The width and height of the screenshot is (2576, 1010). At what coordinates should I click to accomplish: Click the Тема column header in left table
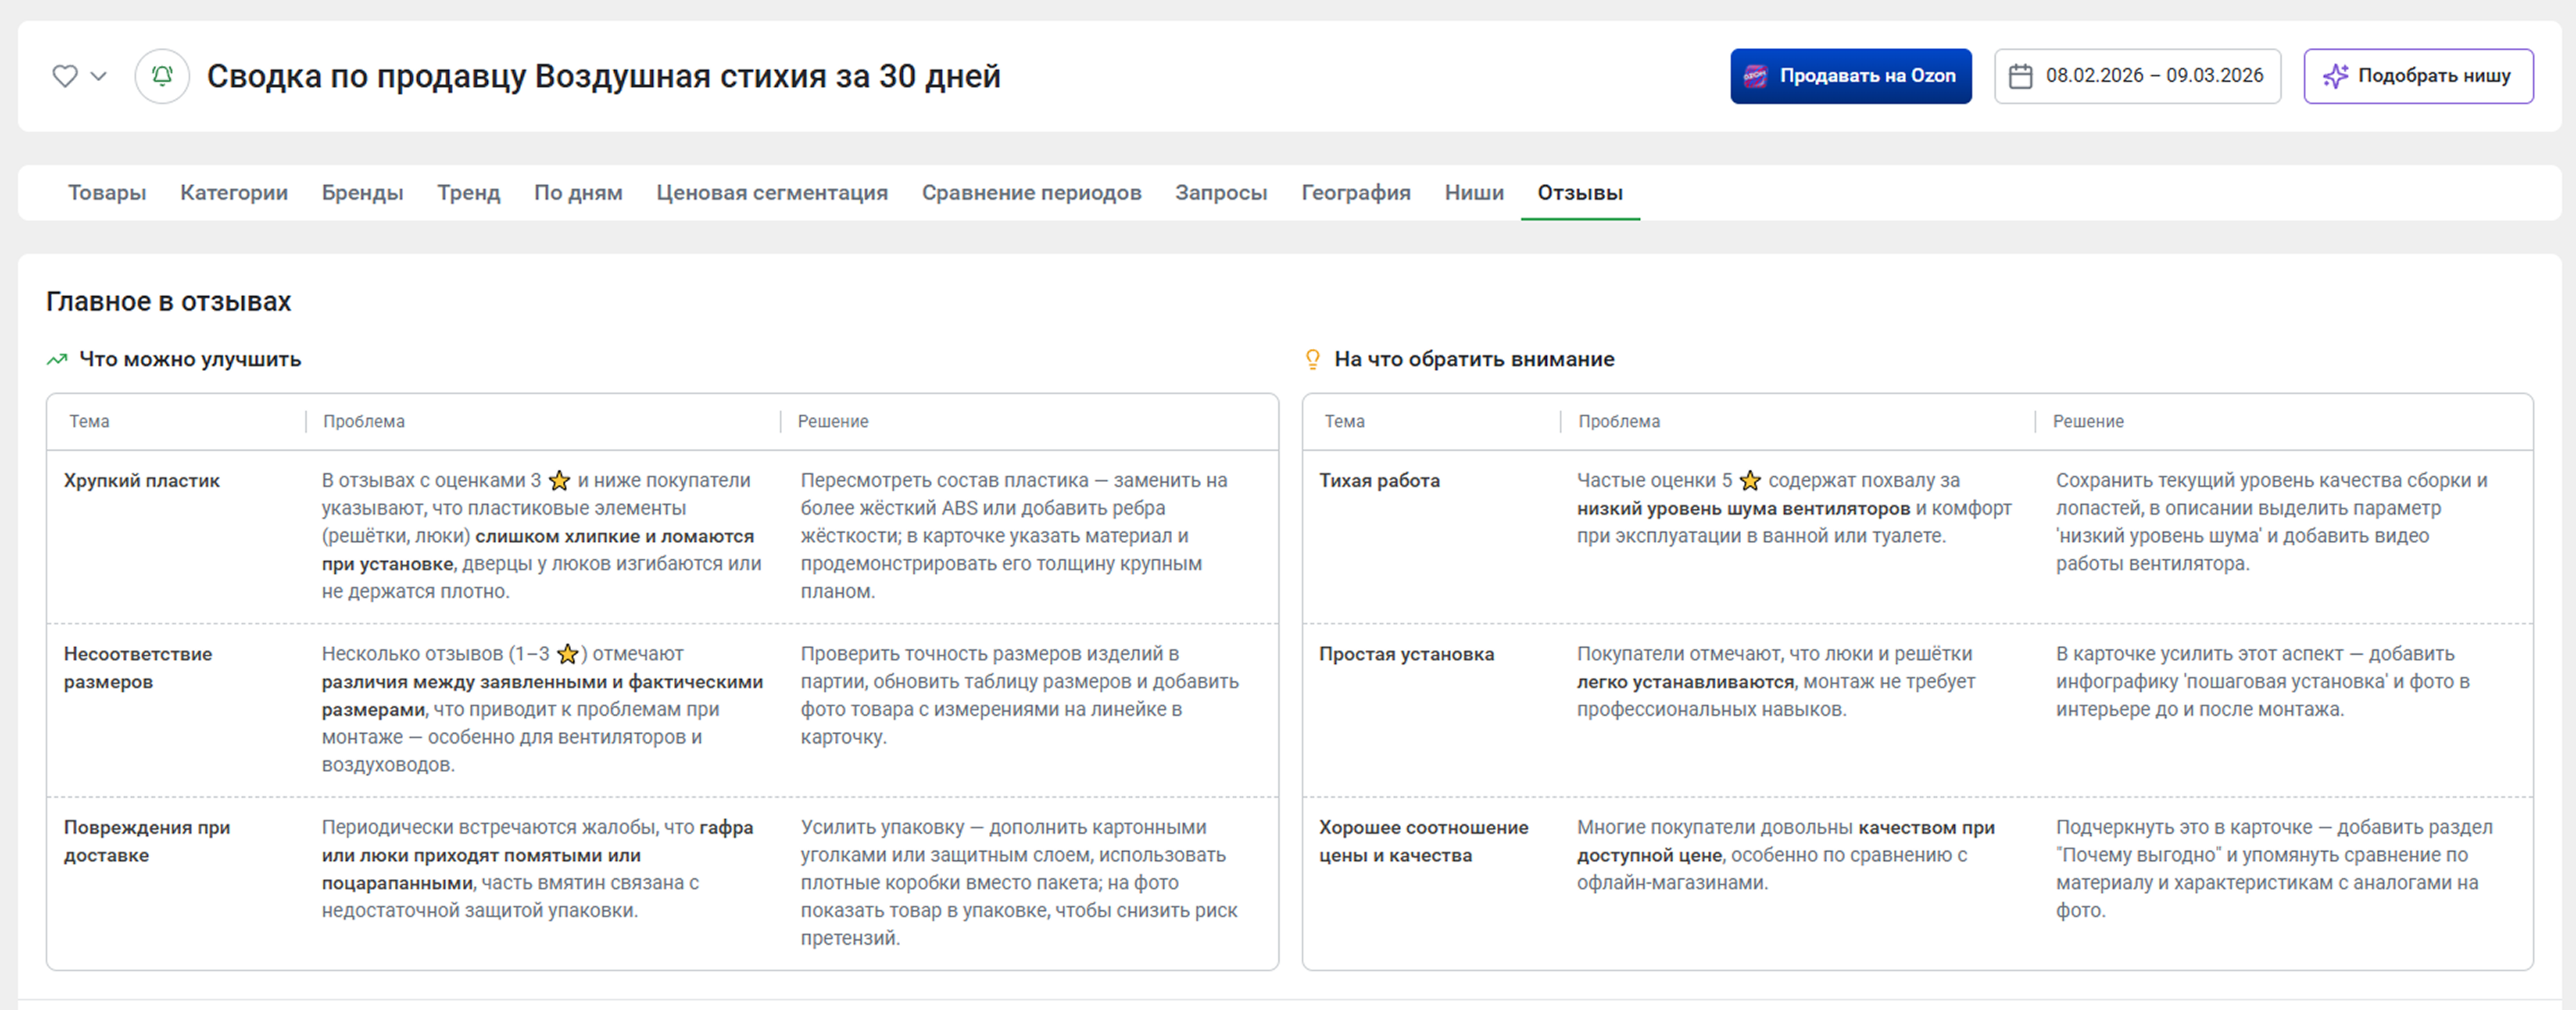coord(89,422)
